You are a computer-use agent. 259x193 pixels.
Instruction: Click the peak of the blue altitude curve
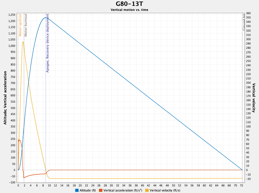tap(46, 18)
